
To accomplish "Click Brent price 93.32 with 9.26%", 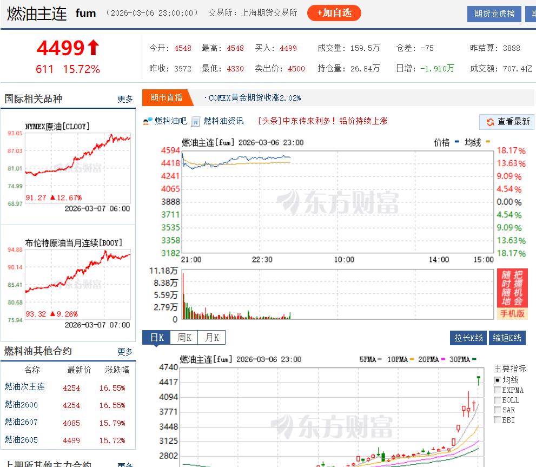I will point(51,314).
